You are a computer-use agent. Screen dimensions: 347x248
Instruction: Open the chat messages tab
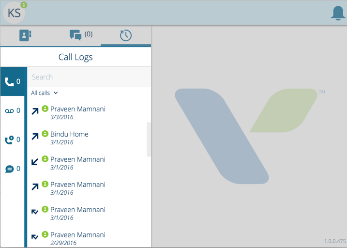click(x=81, y=35)
